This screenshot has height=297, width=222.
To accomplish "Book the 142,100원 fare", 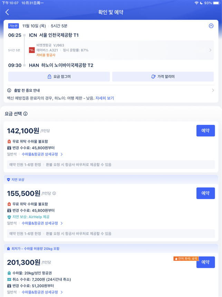I will [x=205, y=130].
